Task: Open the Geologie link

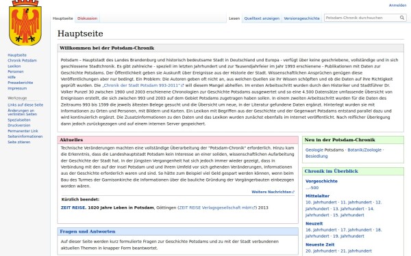Action: tap(314, 150)
